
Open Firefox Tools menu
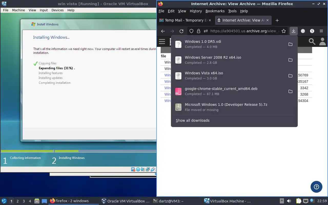(x=232, y=11)
